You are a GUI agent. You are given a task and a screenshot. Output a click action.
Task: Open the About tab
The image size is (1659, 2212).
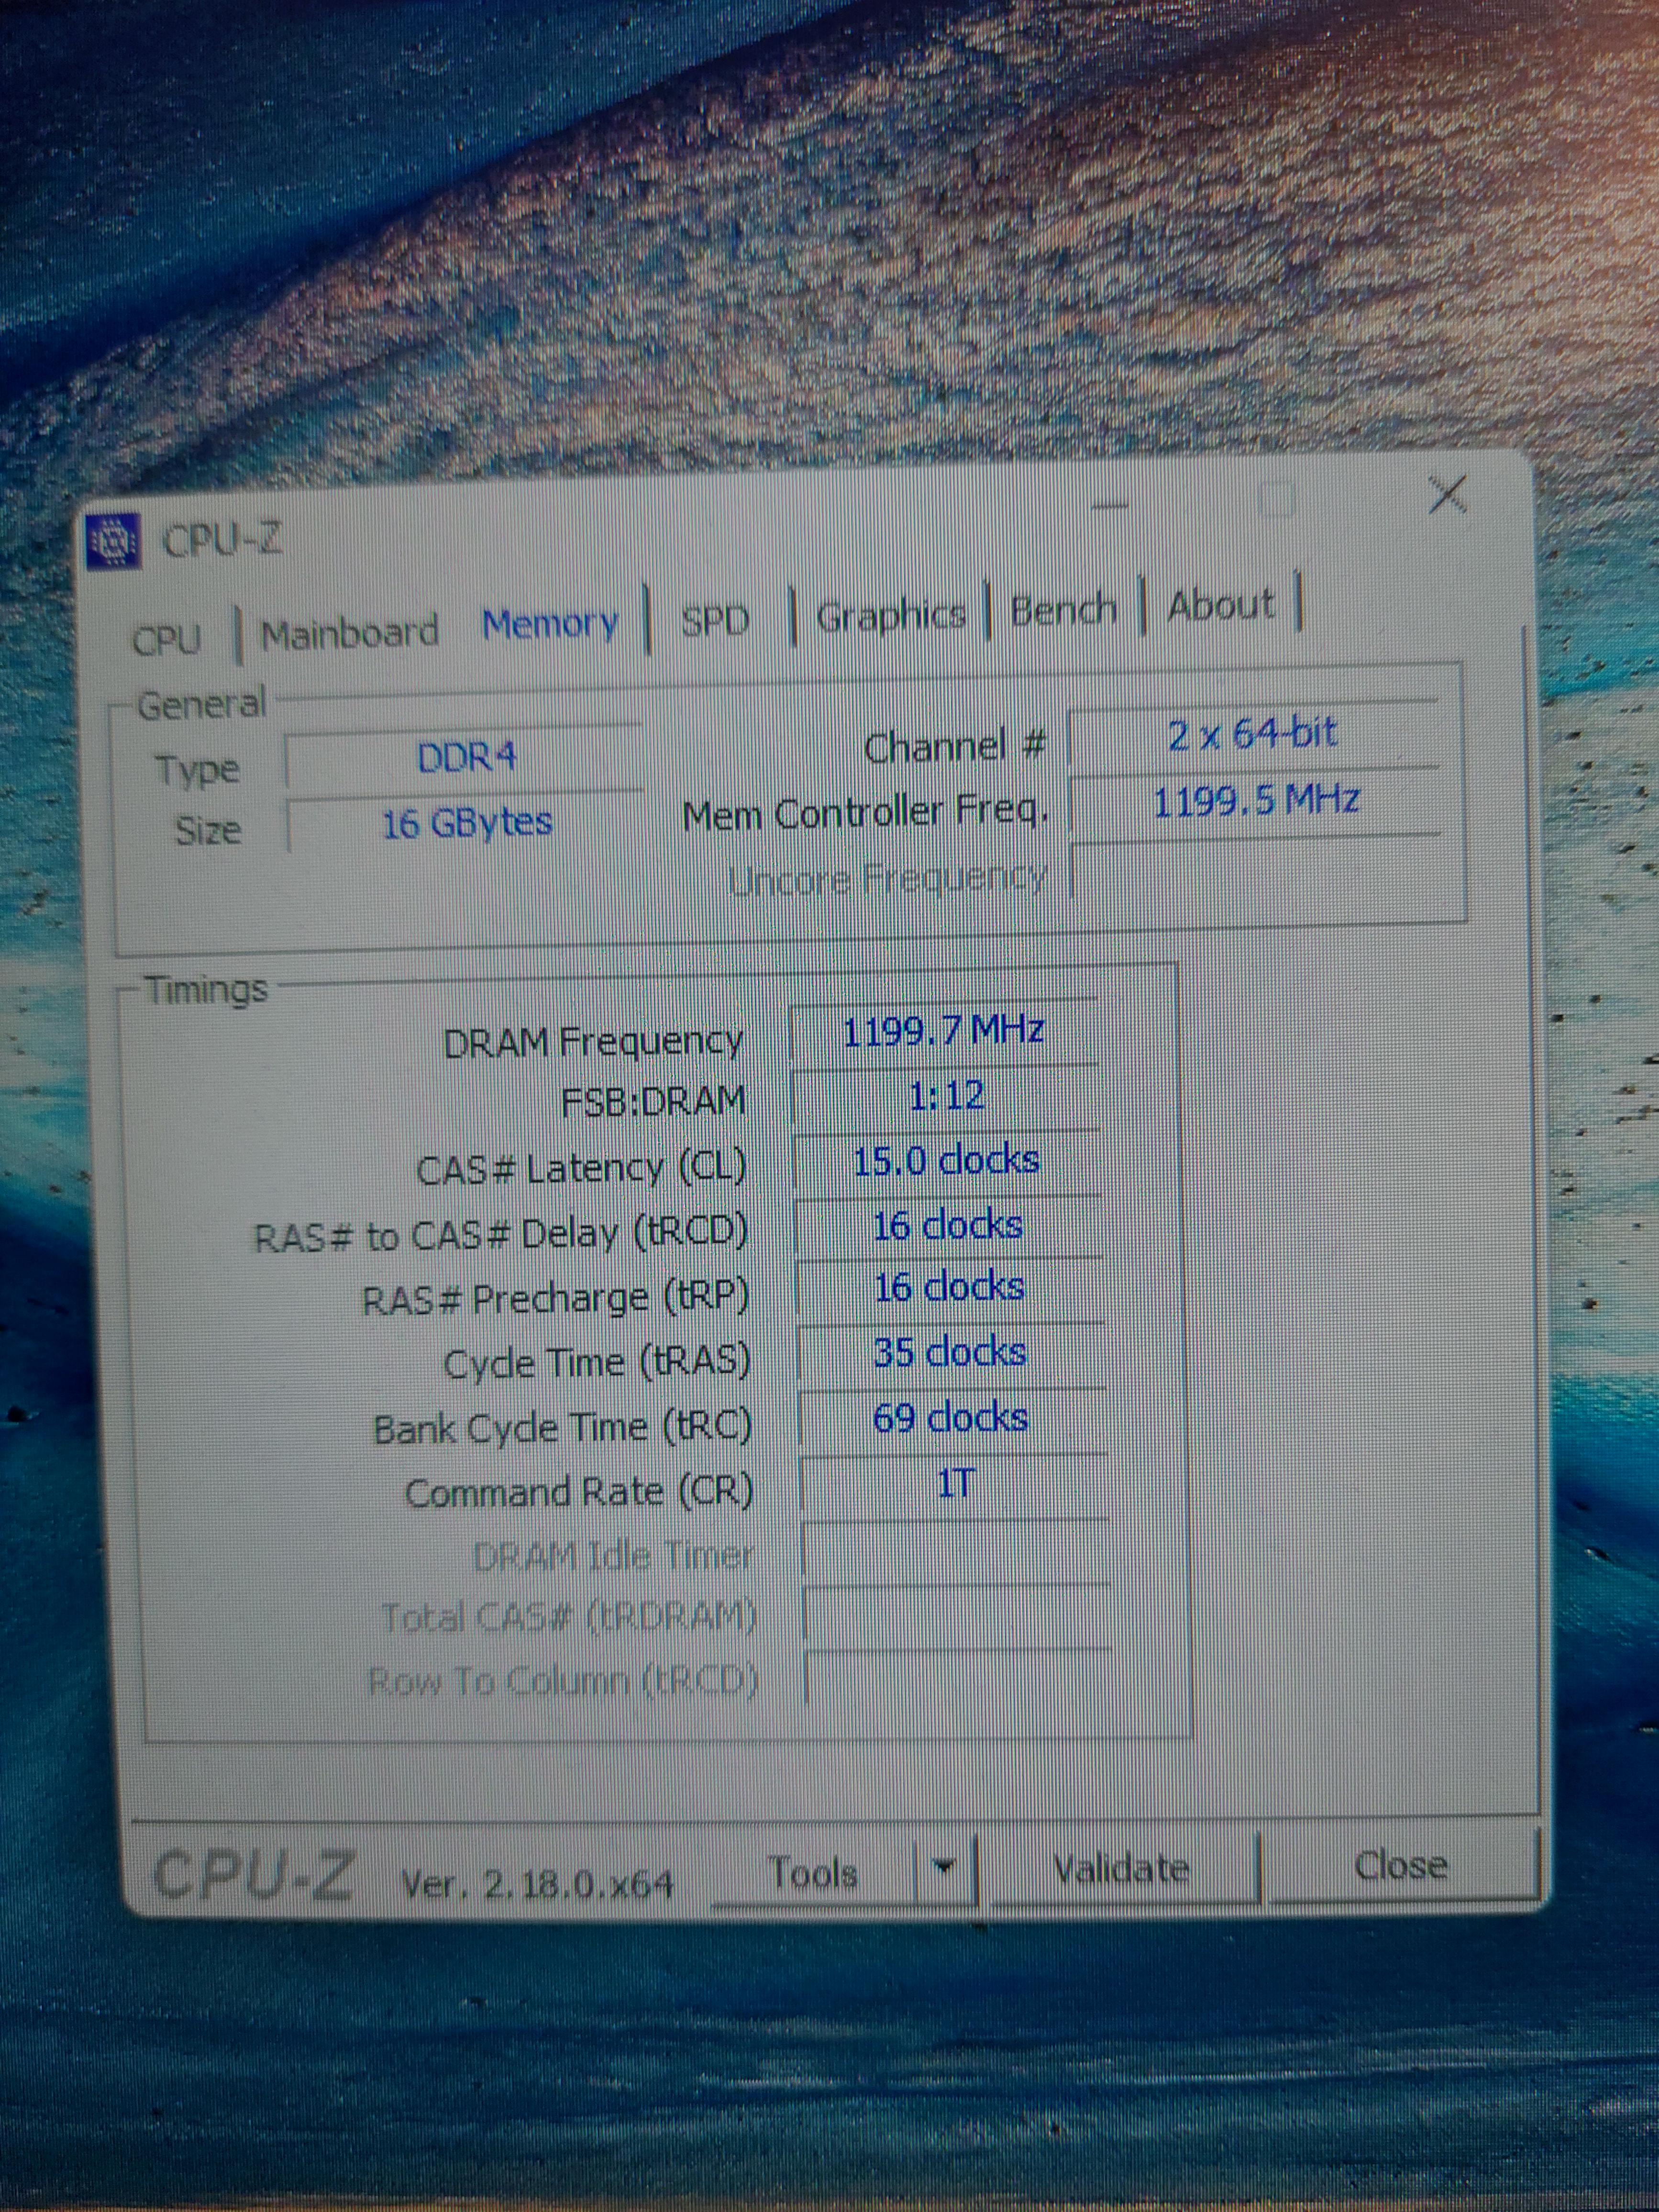(1220, 604)
